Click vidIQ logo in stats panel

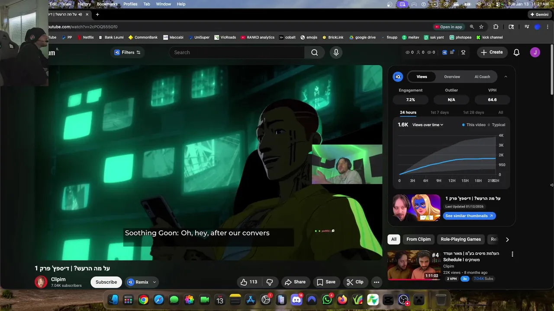[398, 76]
